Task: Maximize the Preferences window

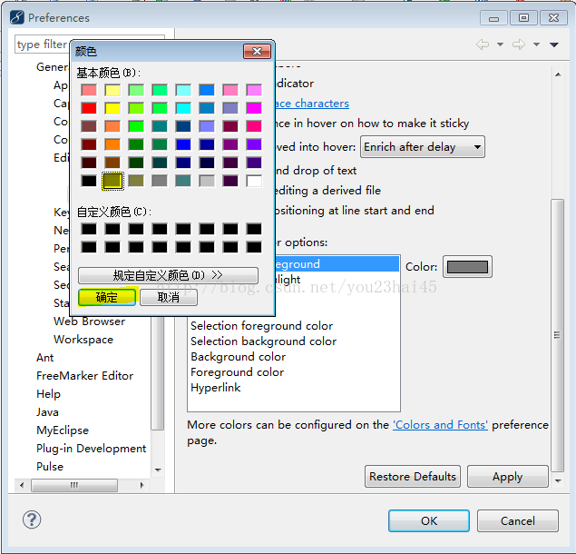Action: (523, 17)
